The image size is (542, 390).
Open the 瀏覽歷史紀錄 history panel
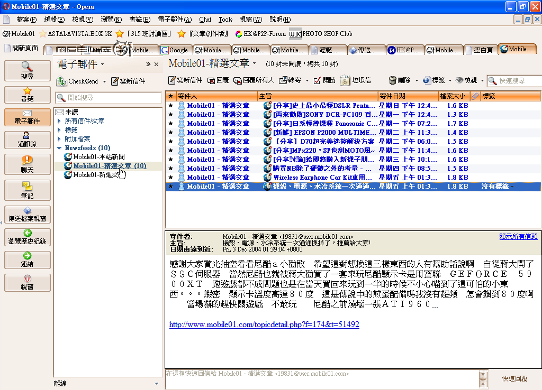coord(28,237)
